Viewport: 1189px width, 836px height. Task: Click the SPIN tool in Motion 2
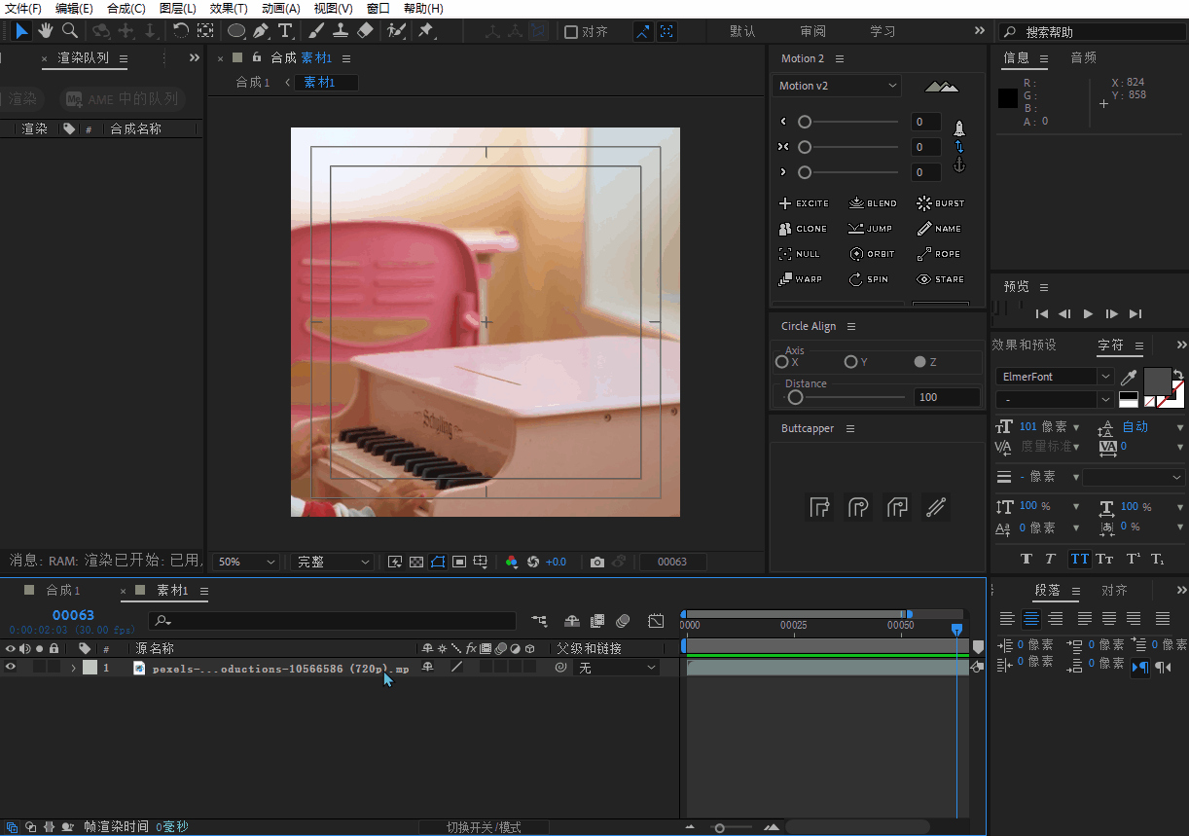point(868,279)
